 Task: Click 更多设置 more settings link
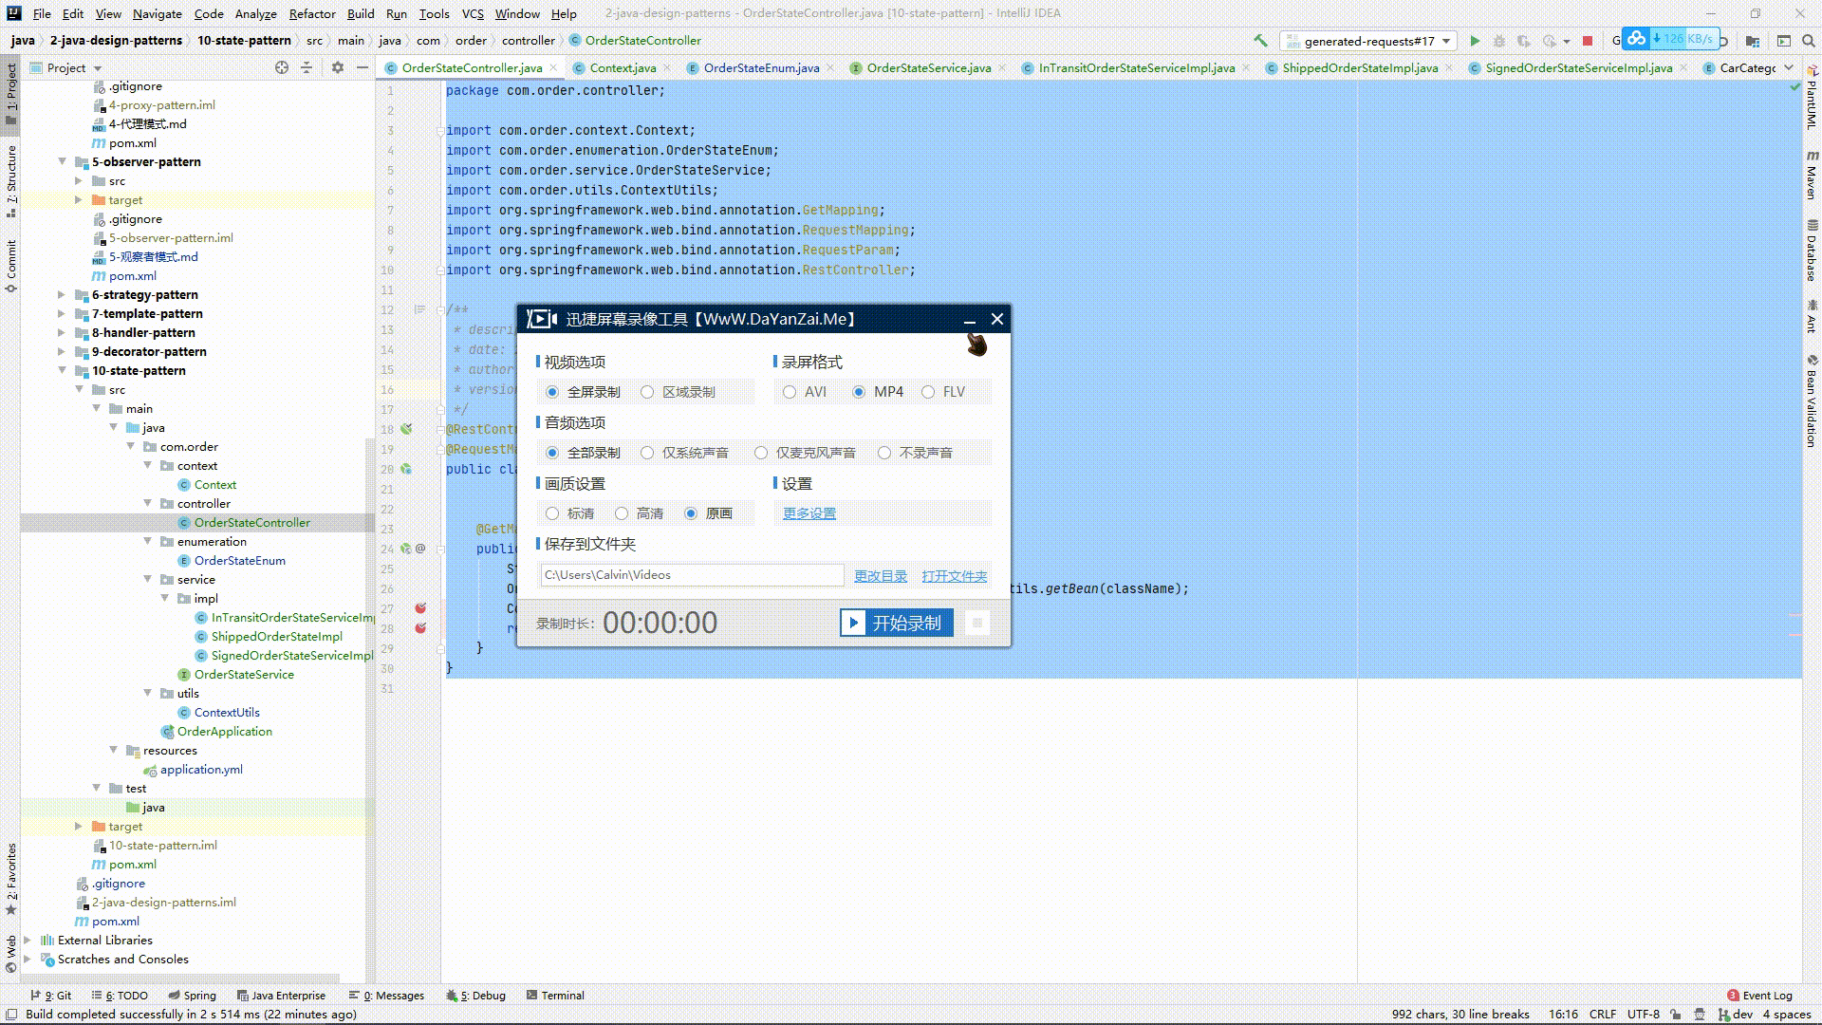[x=809, y=513]
